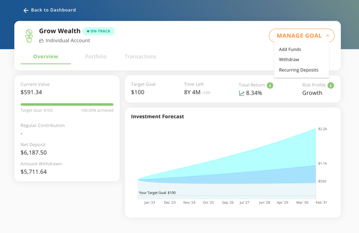Click the trend chart icon beside 8.34%
The height and width of the screenshot is (233, 359).
point(241,93)
